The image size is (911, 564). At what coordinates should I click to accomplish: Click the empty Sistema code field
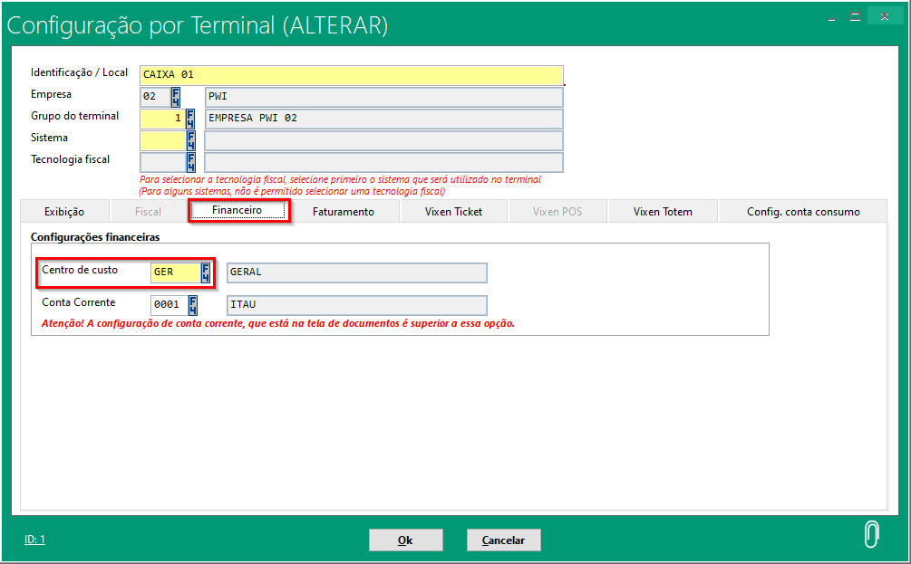coord(162,140)
